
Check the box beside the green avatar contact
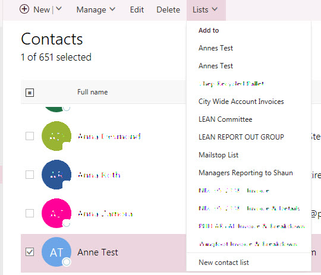[30, 136]
